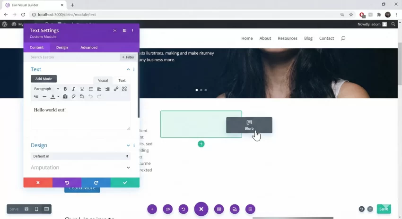Focus the search options field
Screen dimensions: 402x219
coord(72,57)
